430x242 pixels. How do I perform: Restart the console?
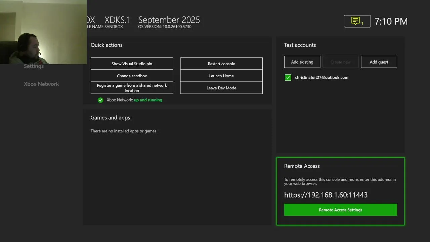[x=221, y=64]
